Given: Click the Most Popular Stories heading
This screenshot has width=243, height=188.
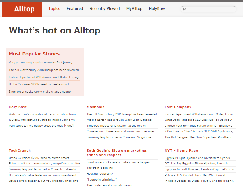Looking at the screenshot, I should click(34, 54).
